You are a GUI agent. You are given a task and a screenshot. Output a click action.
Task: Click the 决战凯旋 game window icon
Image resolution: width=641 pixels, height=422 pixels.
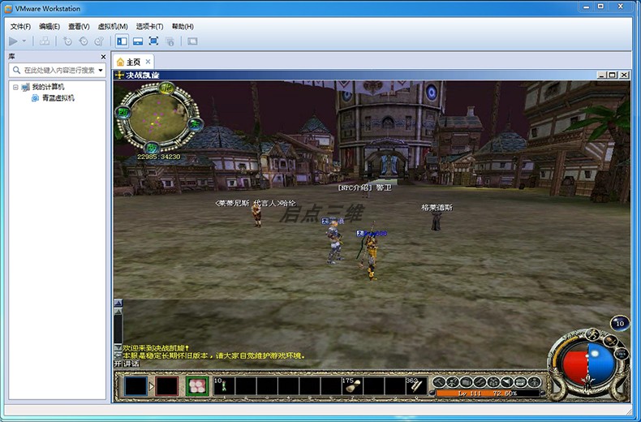click(119, 75)
